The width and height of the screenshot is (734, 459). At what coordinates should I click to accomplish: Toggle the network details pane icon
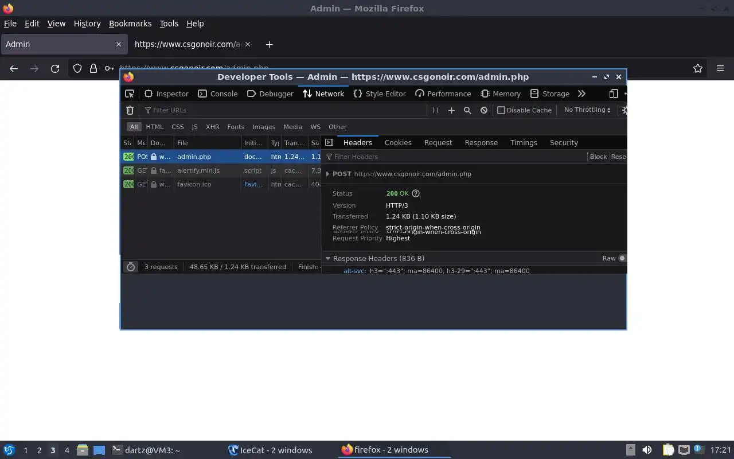pyautogui.click(x=329, y=142)
